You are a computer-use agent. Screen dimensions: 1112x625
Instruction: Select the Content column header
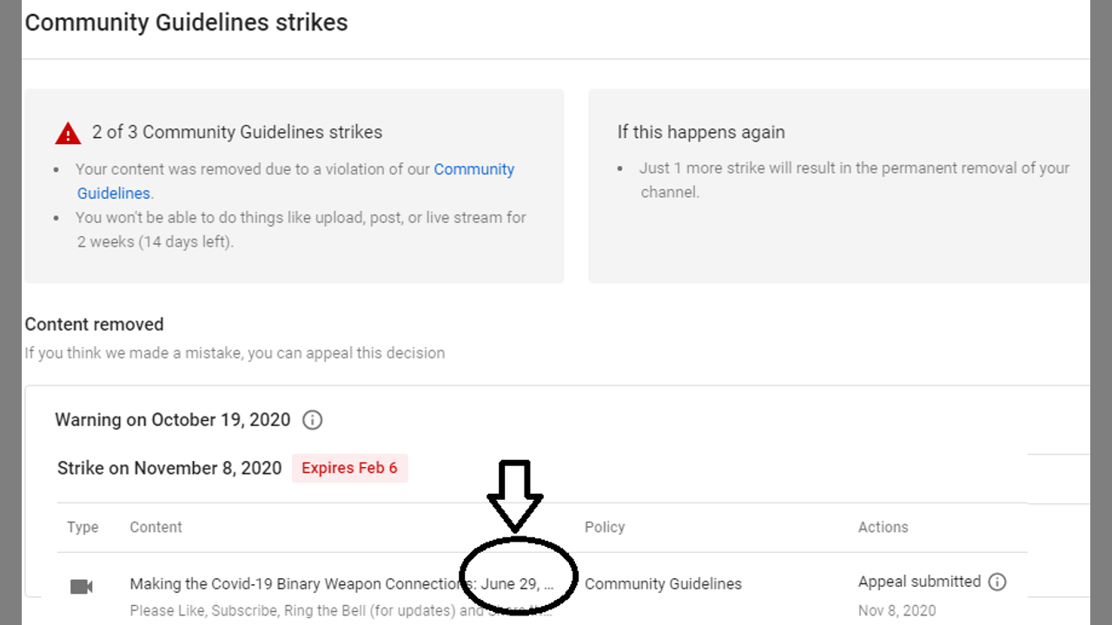pyautogui.click(x=156, y=527)
